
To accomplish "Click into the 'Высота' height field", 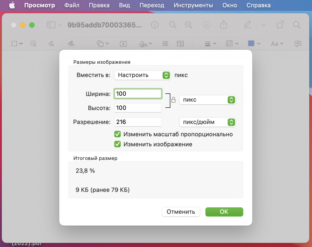I will pyautogui.click(x=138, y=108).
